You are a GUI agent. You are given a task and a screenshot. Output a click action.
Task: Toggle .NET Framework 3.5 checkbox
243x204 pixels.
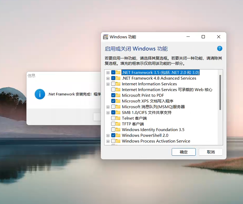pyautogui.click(x=113, y=72)
